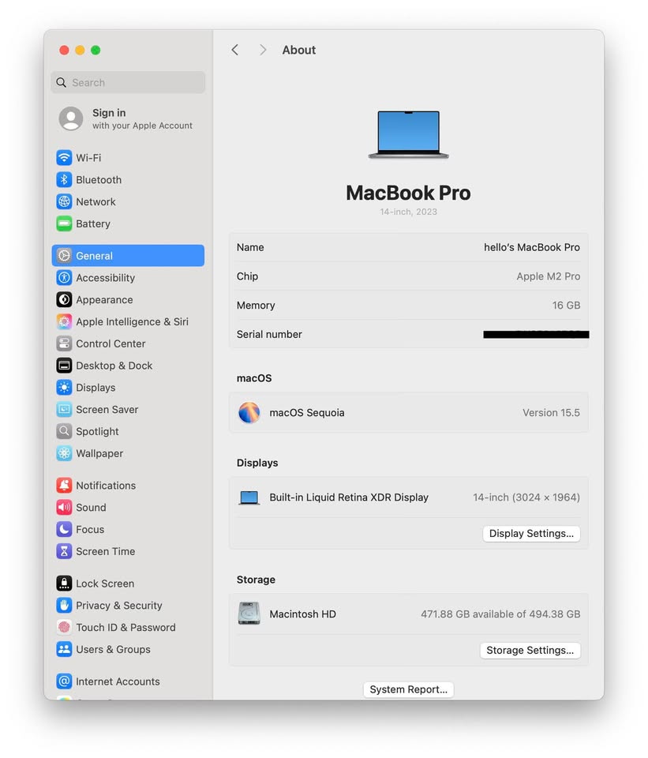Click the Memory row label
This screenshot has height=758, width=648.
[256, 305]
